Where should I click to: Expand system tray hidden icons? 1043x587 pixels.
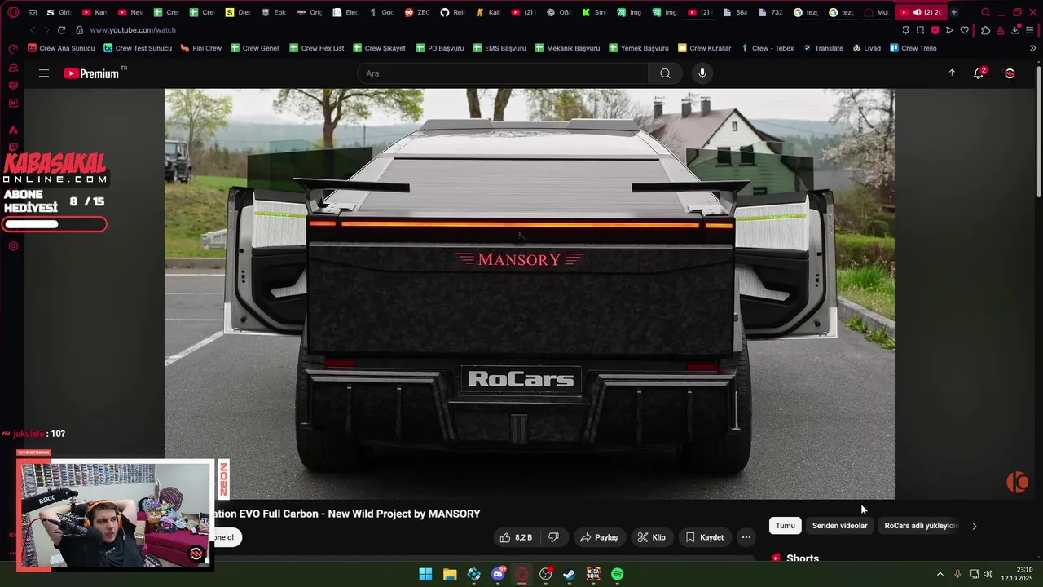pos(940,574)
